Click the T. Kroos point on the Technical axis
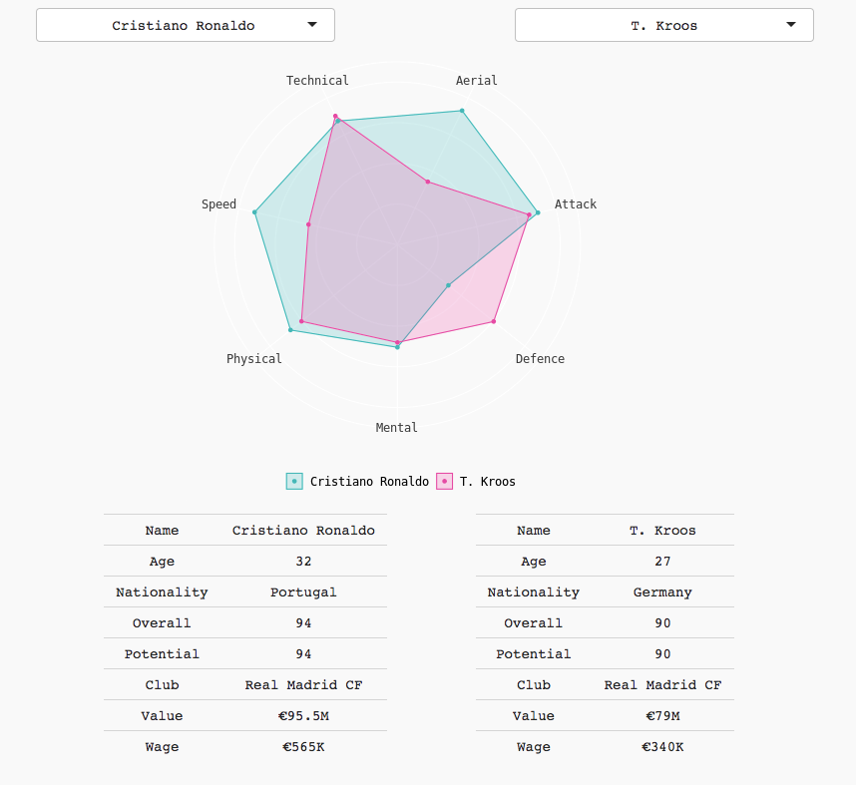 (x=334, y=117)
